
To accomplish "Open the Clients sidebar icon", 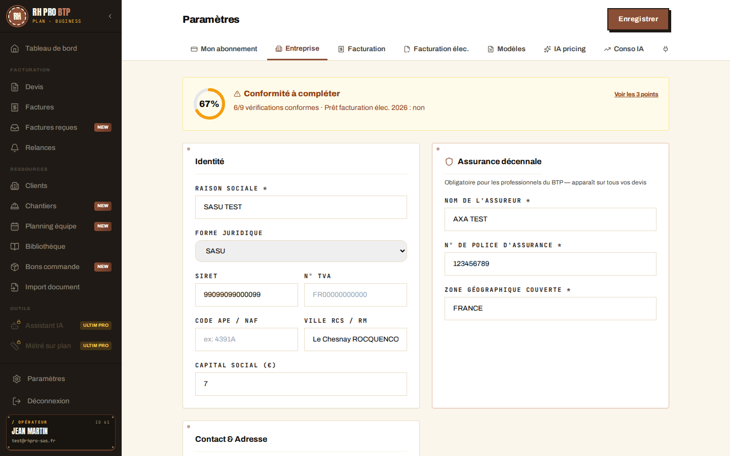I will coord(15,186).
